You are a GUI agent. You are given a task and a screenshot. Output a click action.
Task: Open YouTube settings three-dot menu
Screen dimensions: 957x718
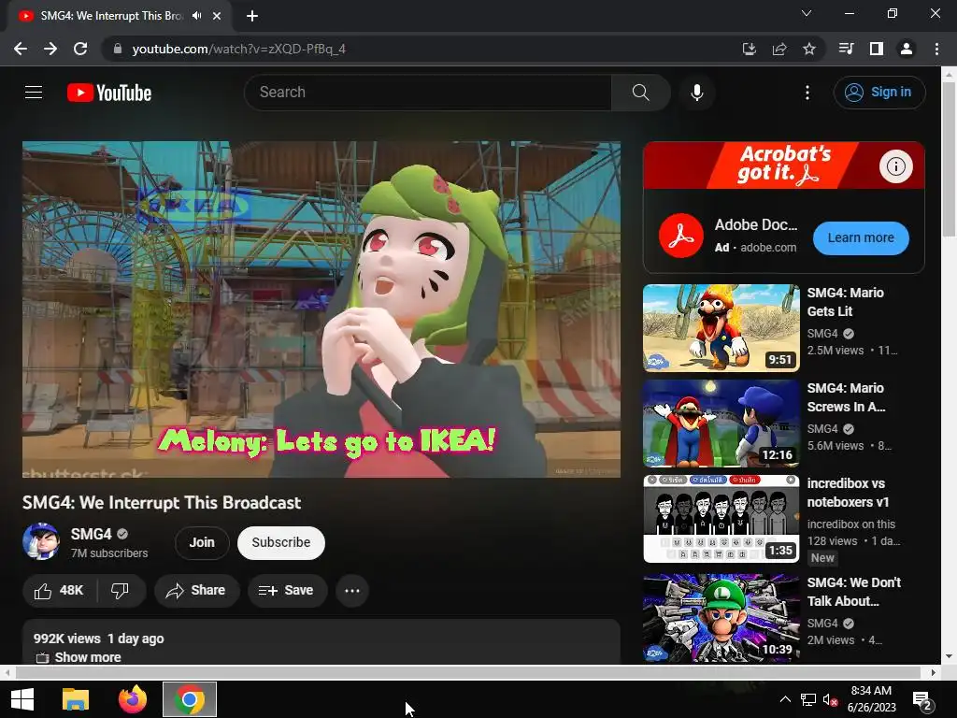[x=807, y=93]
